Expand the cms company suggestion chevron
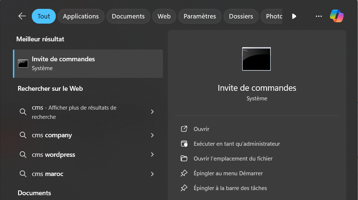 tap(152, 135)
